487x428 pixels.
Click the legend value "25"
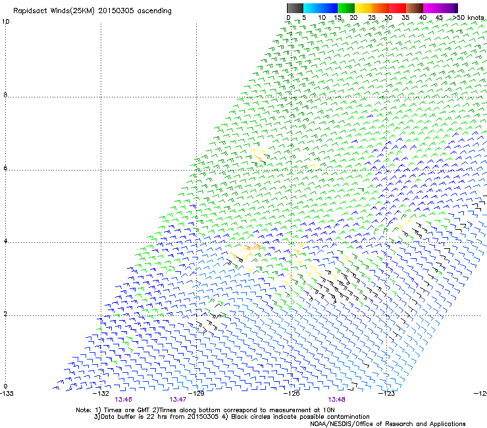(x=372, y=18)
